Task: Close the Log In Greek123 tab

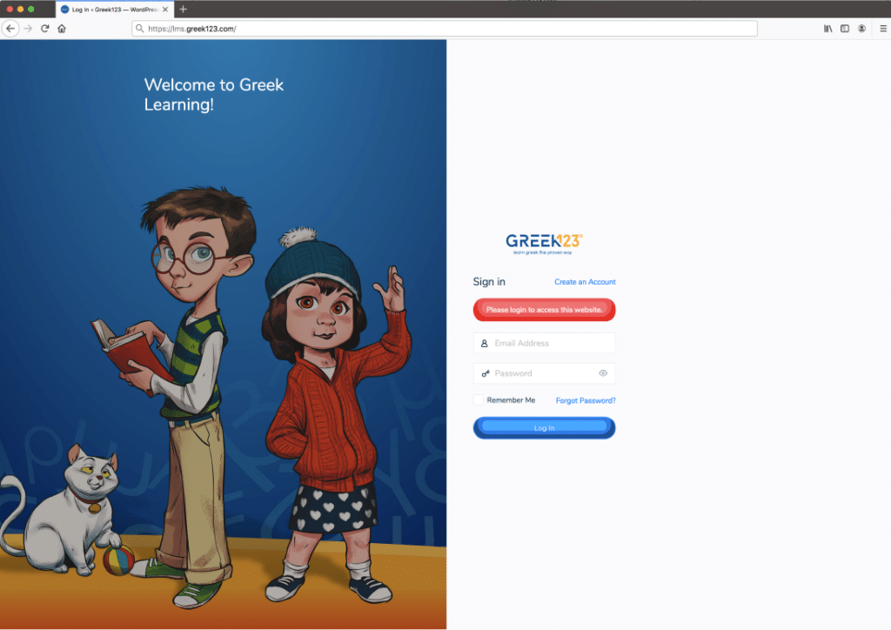Action: (165, 9)
